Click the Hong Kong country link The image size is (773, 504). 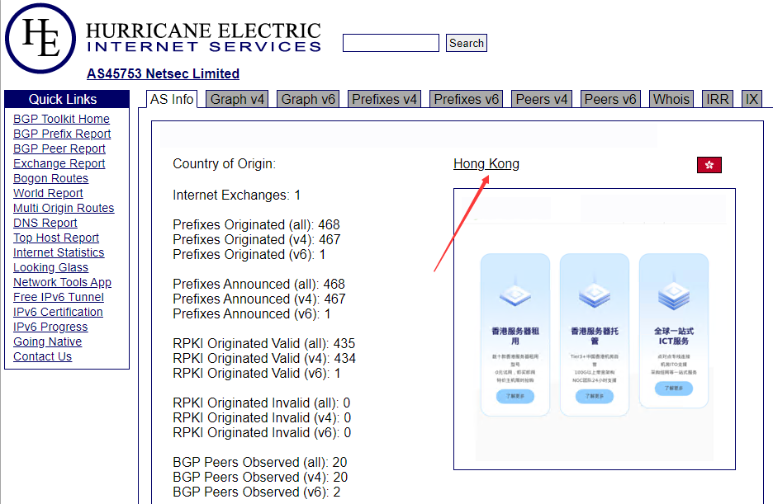[486, 163]
